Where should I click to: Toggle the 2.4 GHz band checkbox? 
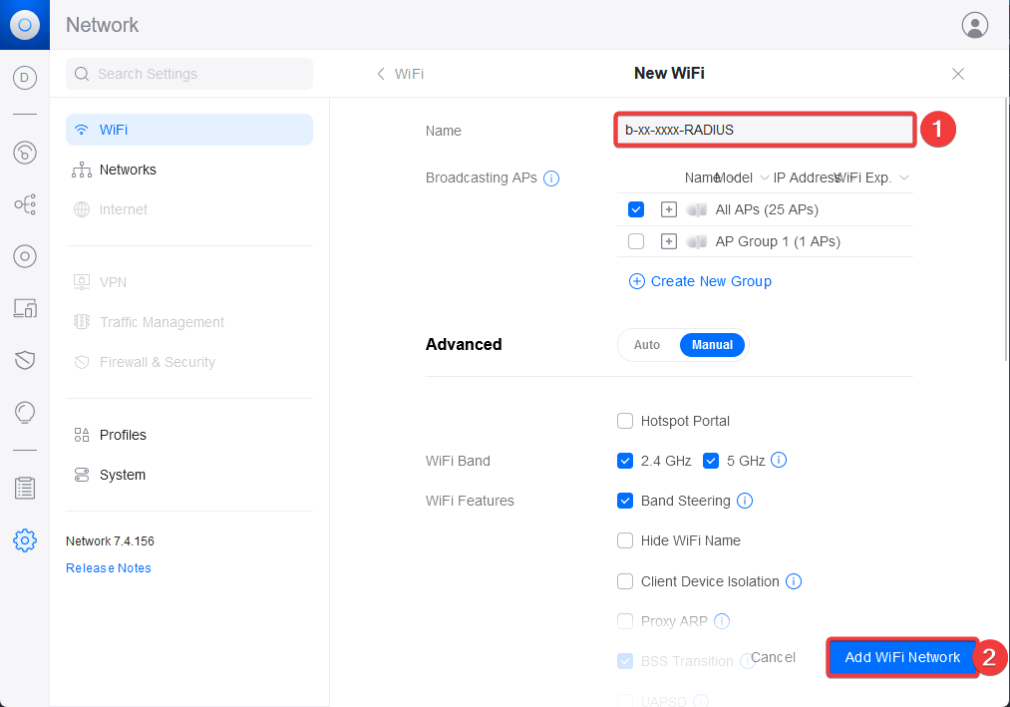click(625, 461)
